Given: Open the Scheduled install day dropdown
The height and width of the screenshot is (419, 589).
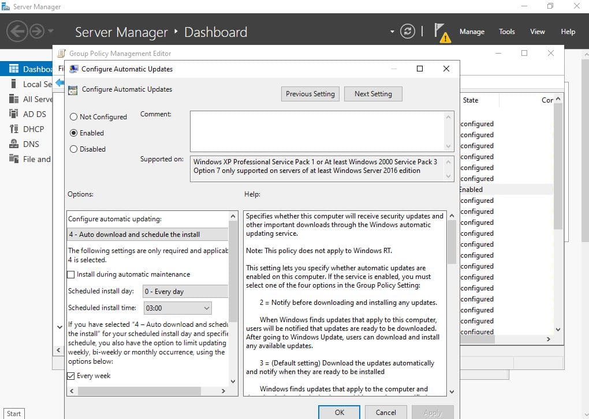Looking at the screenshot, I should point(185,292).
